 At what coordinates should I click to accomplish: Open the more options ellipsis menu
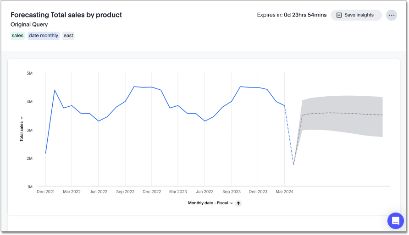point(391,15)
